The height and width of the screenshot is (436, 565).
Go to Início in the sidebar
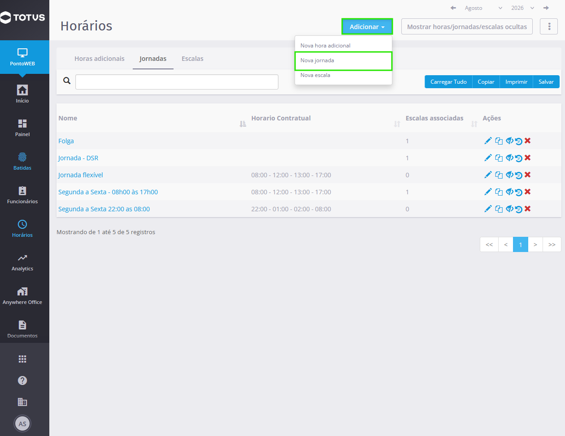pyautogui.click(x=22, y=94)
